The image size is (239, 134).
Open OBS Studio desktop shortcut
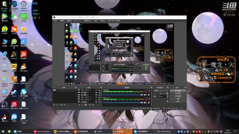tap(5, 105)
